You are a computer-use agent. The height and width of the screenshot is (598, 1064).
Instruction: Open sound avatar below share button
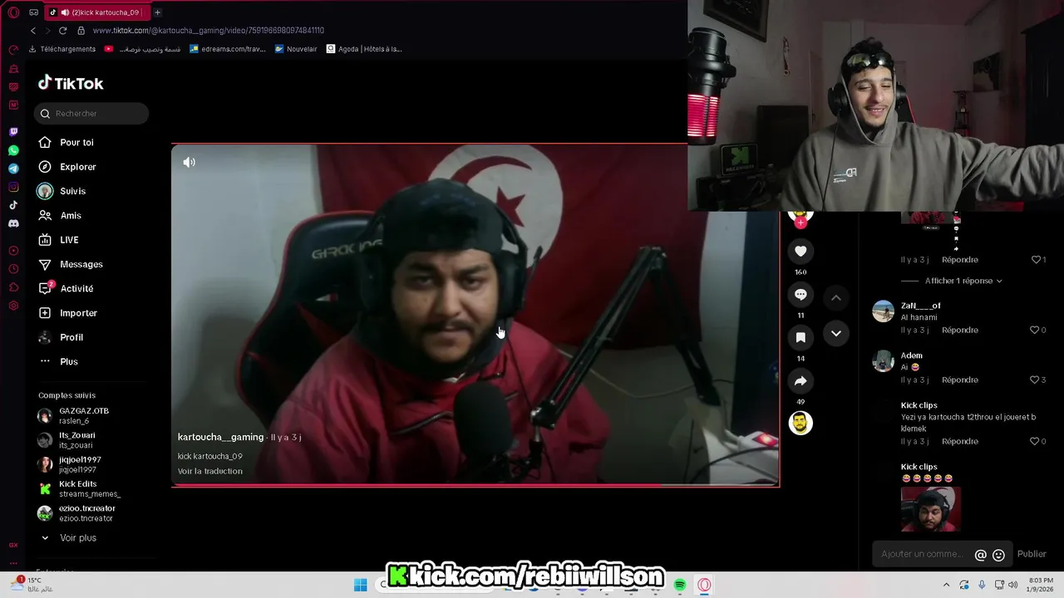800,423
